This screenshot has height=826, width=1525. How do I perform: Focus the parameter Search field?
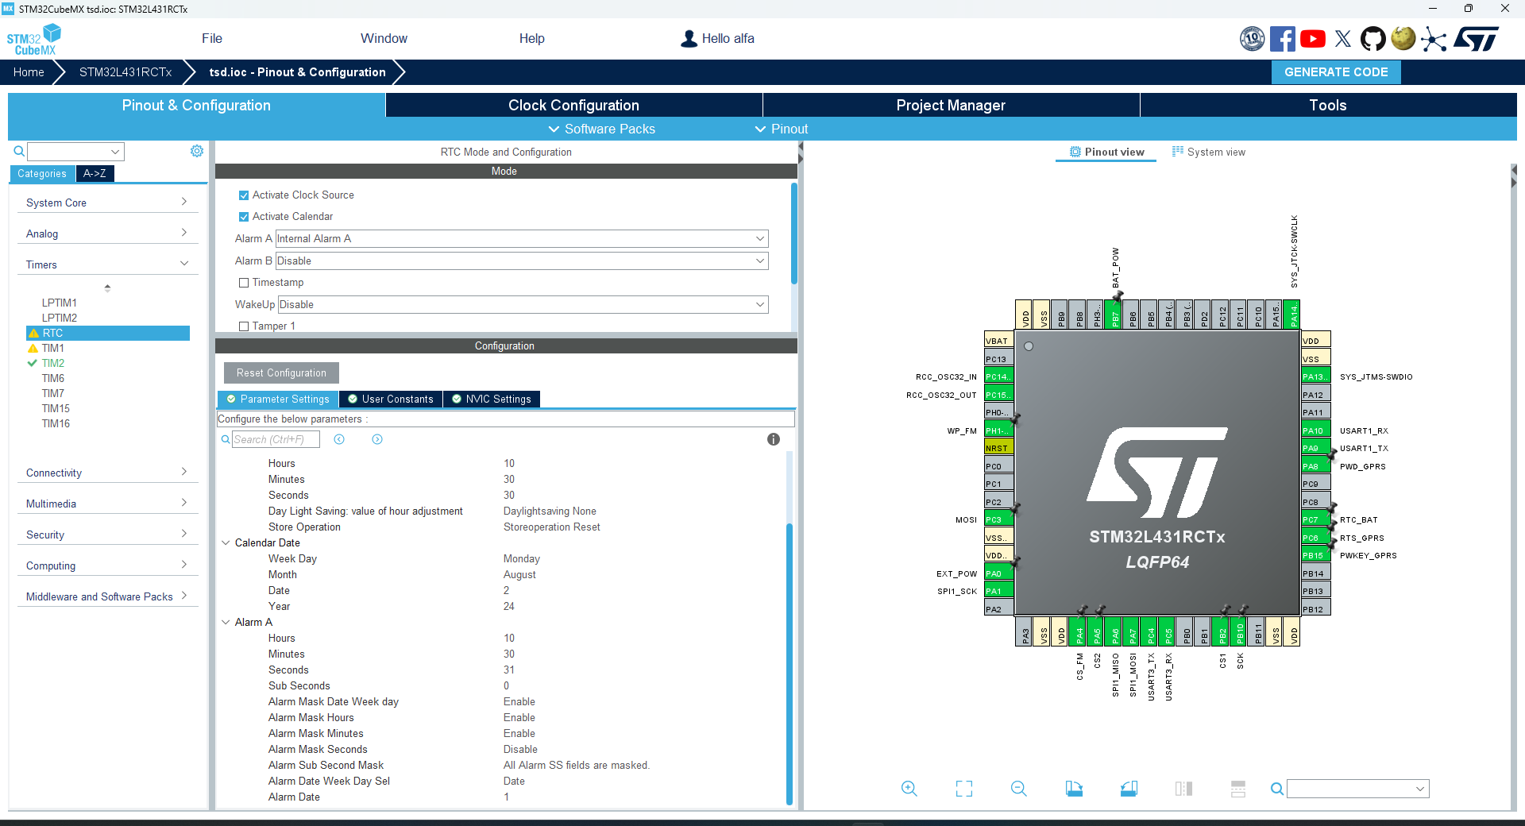[276, 439]
